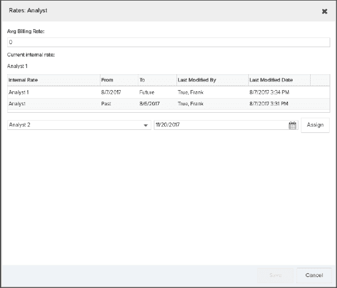Click the Rates: Analyst dialog title
Viewport: 337px width, 288px height.
28,10
